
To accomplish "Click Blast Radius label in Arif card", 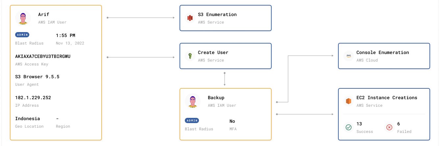I will (29, 43).
